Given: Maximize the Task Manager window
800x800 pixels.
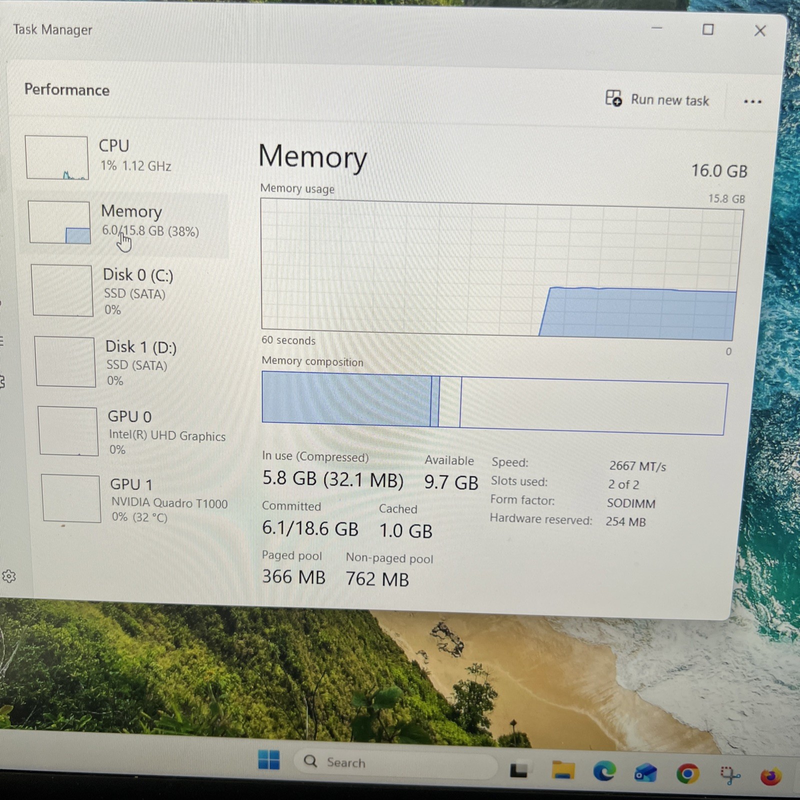Looking at the screenshot, I should click(708, 29).
